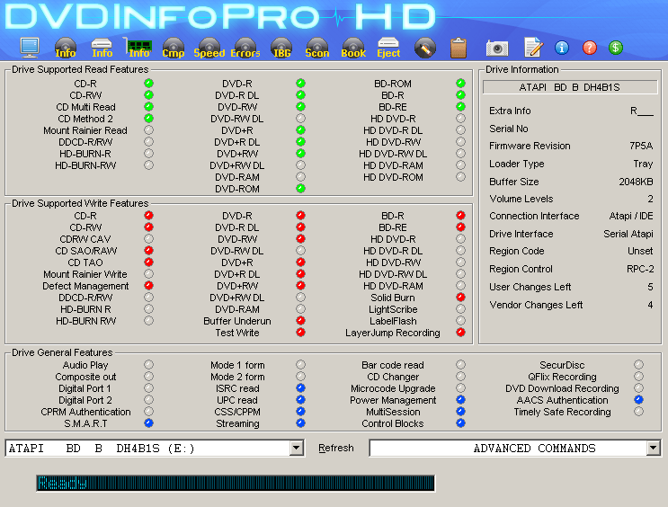This screenshot has height=507, width=668.
Task: Click the LayerJump Recording label
Action: (x=392, y=333)
